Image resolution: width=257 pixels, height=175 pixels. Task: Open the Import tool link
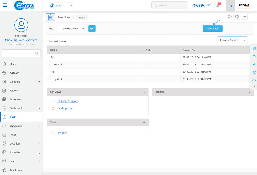(x=62, y=133)
